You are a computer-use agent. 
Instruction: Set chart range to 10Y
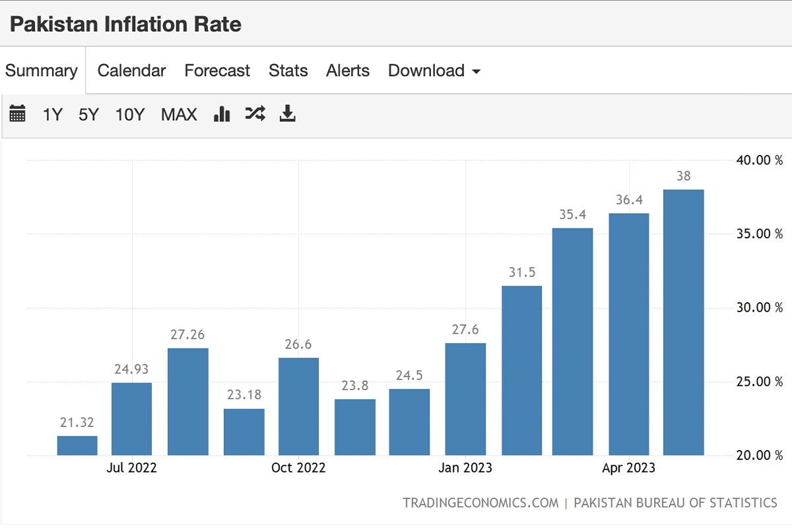129,115
